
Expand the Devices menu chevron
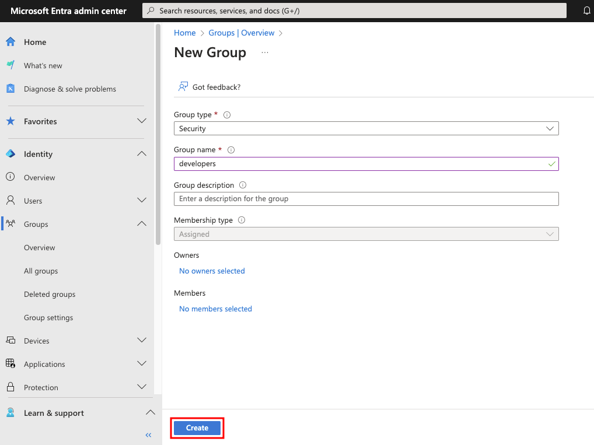point(142,340)
